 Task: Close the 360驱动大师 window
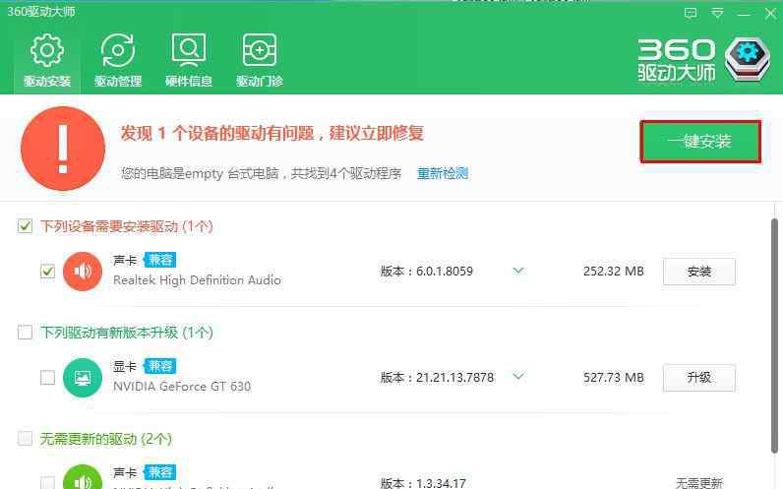click(770, 14)
